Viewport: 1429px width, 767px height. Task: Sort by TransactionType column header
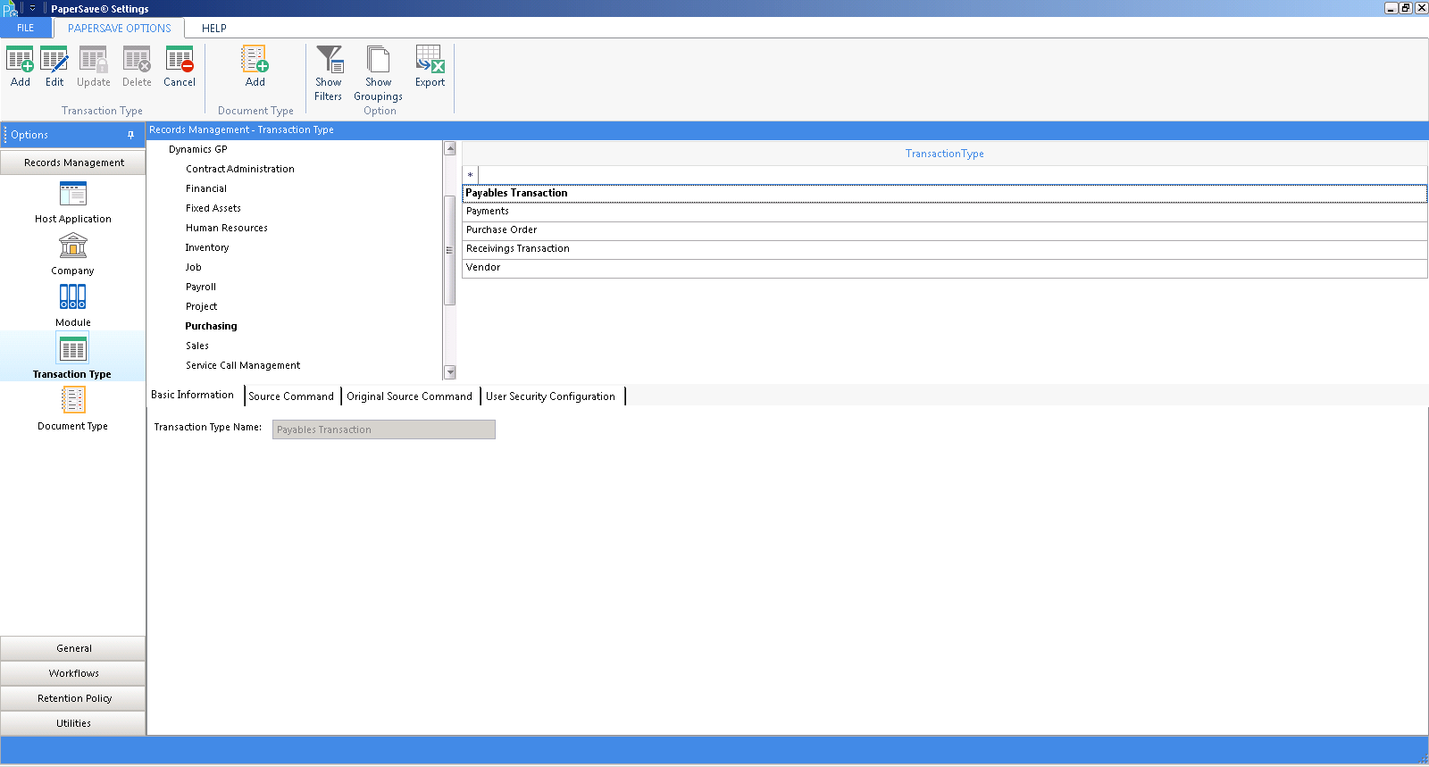click(x=945, y=154)
